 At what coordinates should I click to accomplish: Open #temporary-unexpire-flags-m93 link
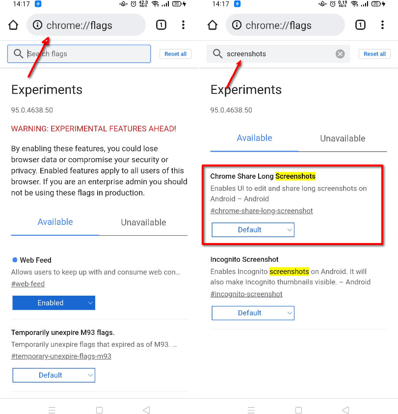(x=61, y=356)
